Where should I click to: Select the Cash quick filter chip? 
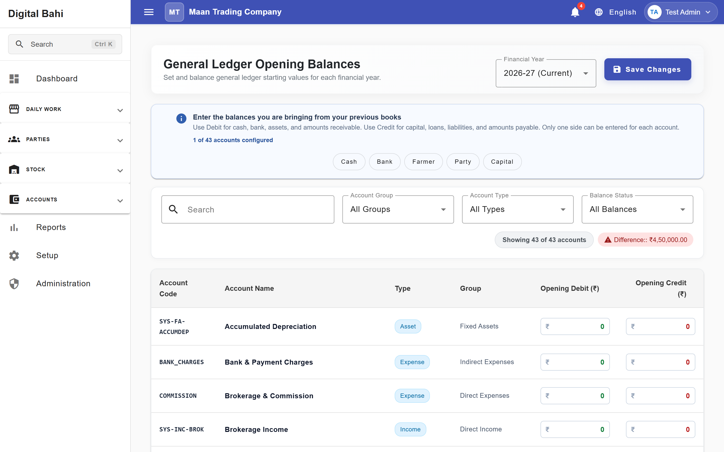pyautogui.click(x=349, y=162)
